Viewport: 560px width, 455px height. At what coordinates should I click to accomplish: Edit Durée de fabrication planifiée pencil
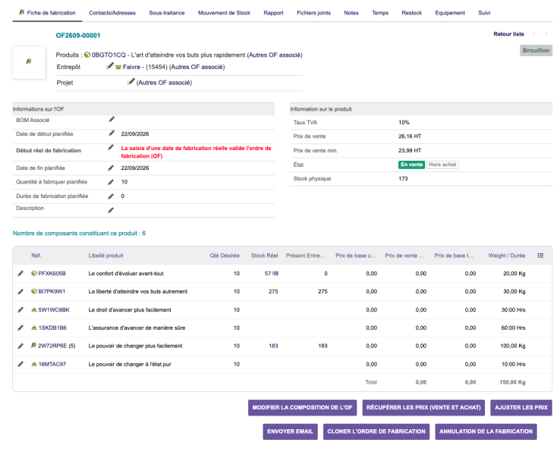pyautogui.click(x=111, y=196)
